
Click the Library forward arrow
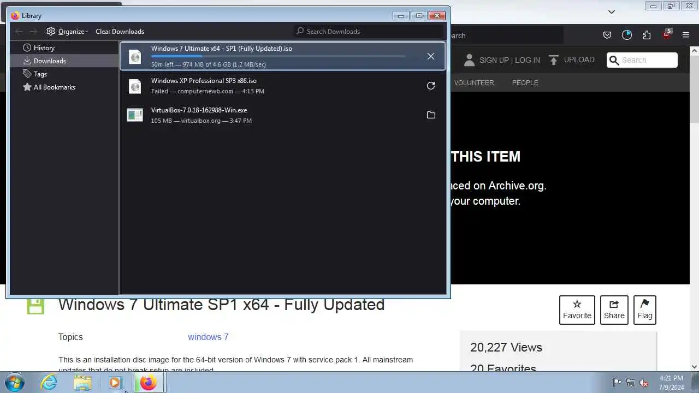33,31
